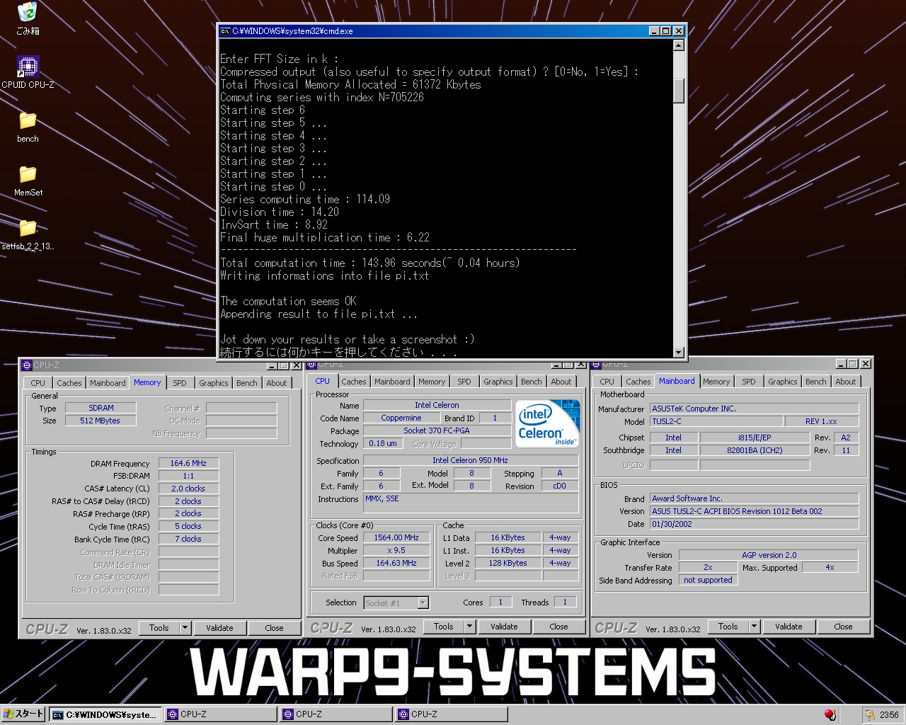Click the Multiplier x 9.5 field
Screen dimensions: 906x725
(x=396, y=550)
